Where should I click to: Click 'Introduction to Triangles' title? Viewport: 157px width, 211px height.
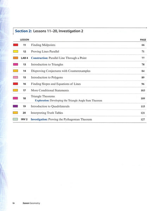coord(47,64)
